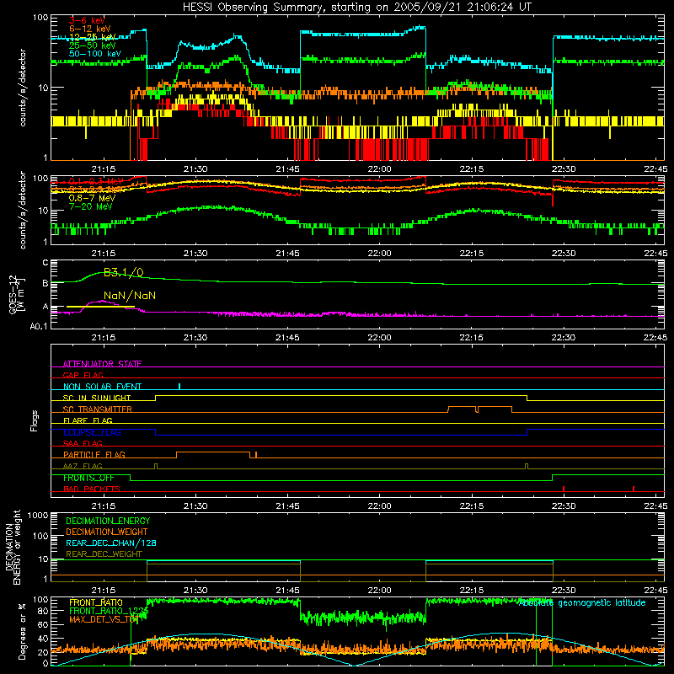Click the 1000 tick on decimation axis

pos(38,515)
